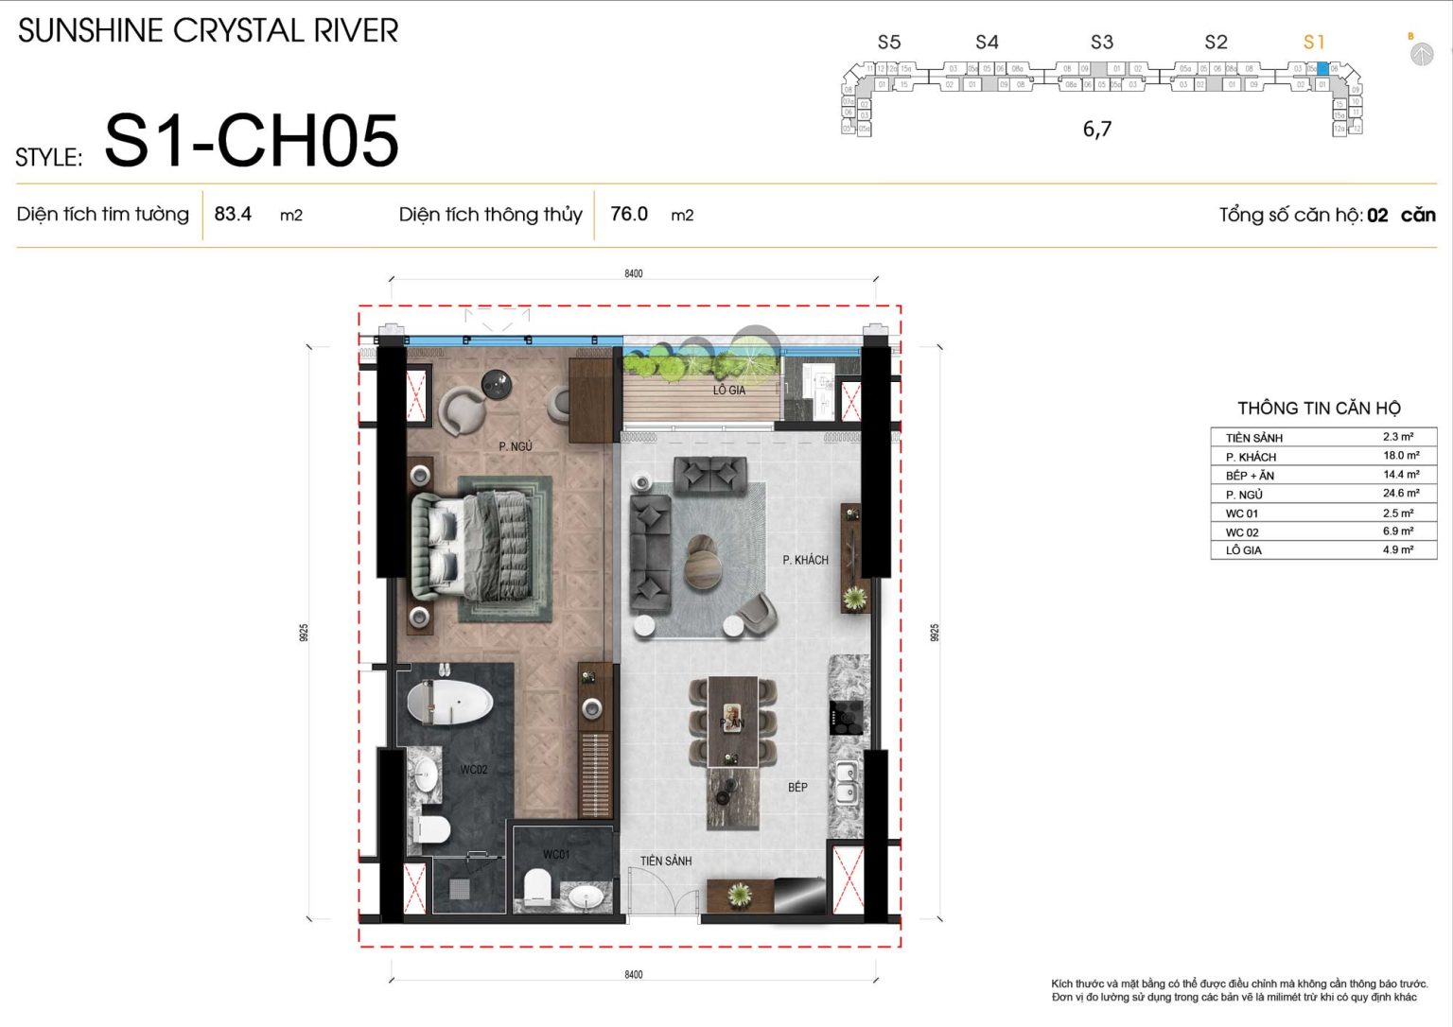1453x1027 pixels.
Task: Click the LÔ GIA 4.9 m² table row
Action: point(1323,549)
